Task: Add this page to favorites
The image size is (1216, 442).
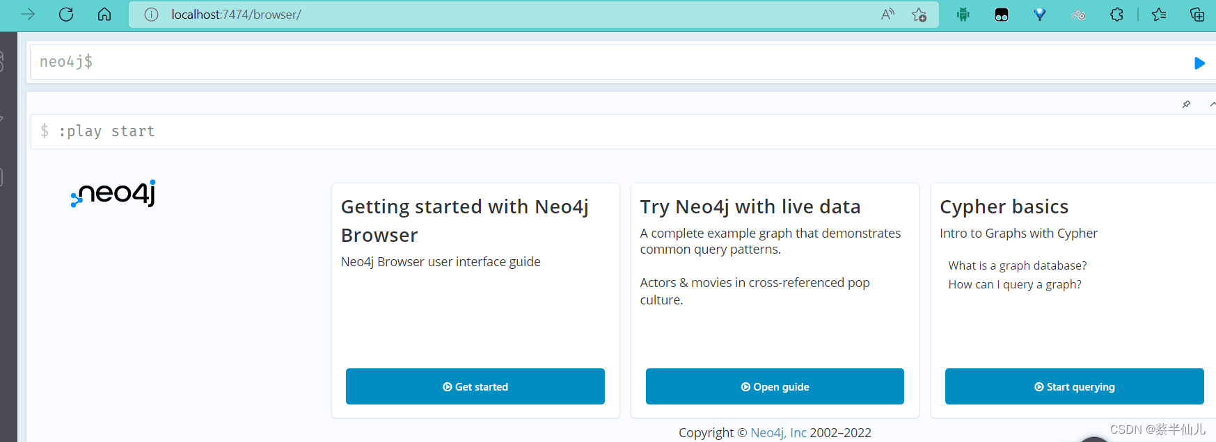Action: (x=919, y=15)
